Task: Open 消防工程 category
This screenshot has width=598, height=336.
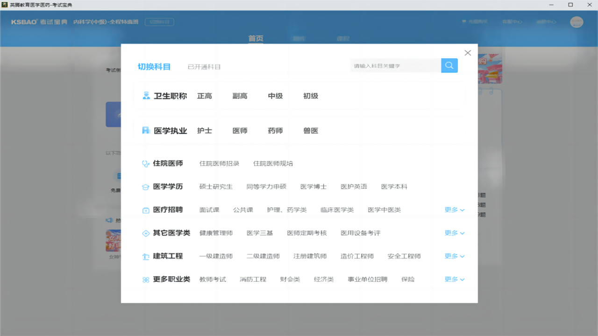Action: pos(253,279)
